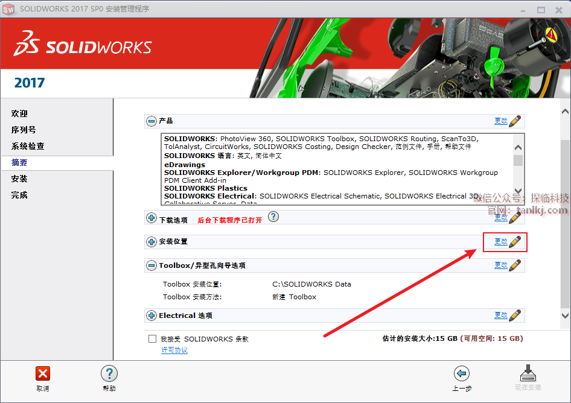This screenshot has width=571, height=403.
Task: Expand the Electrical 选项 section
Action: click(152, 316)
